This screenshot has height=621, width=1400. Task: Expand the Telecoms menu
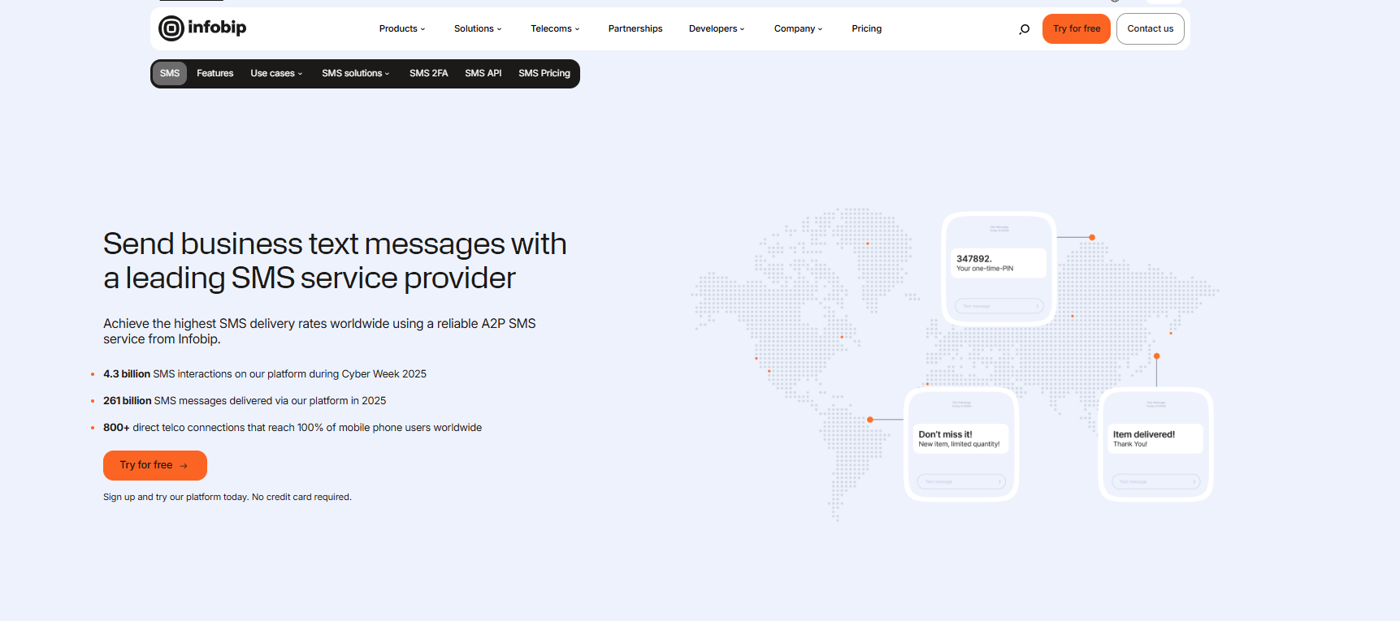[x=555, y=29]
